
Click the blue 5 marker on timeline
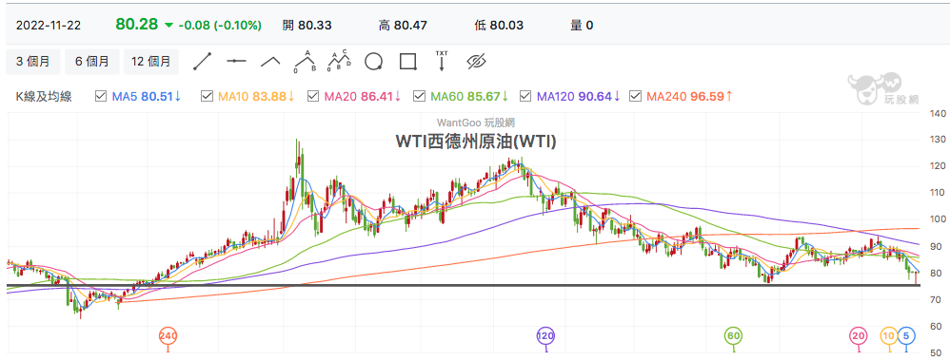(906, 335)
